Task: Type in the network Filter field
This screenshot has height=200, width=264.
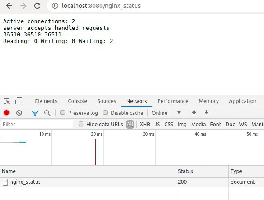Action: tap(37, 124)
